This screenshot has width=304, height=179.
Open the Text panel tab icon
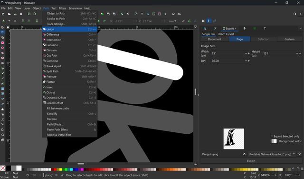[265, 29]
